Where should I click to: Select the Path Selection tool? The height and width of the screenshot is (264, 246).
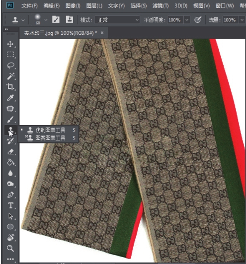coord(10,216)
